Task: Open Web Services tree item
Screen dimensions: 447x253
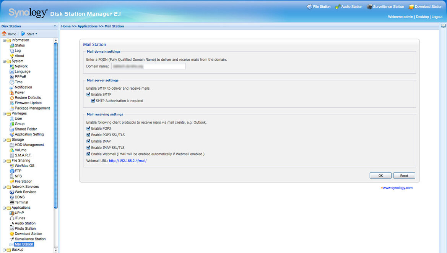Action: click(x=26, y=192)
